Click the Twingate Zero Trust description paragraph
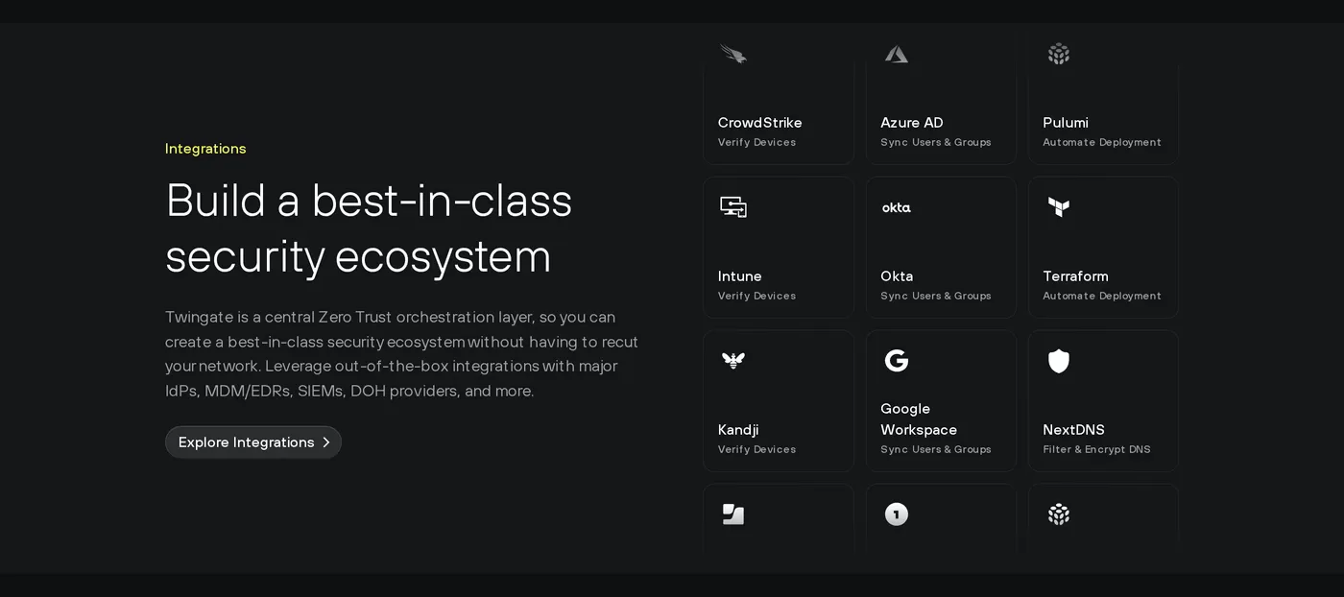 click(x=401, y=354)
